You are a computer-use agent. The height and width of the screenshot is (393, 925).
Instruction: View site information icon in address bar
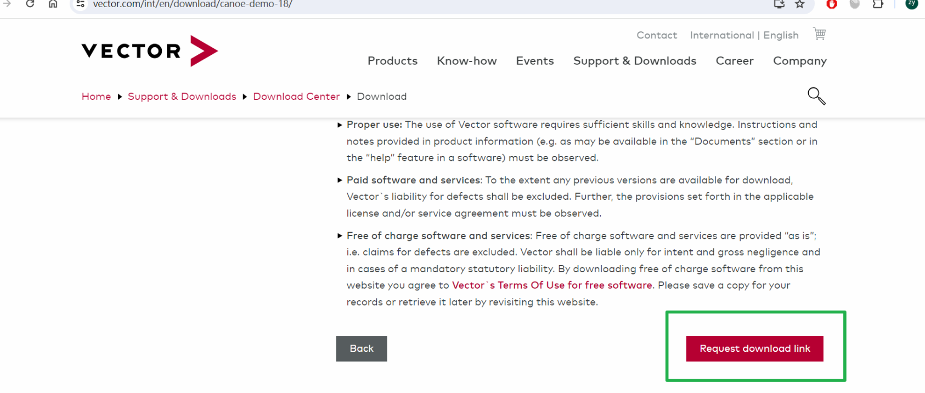80,4
